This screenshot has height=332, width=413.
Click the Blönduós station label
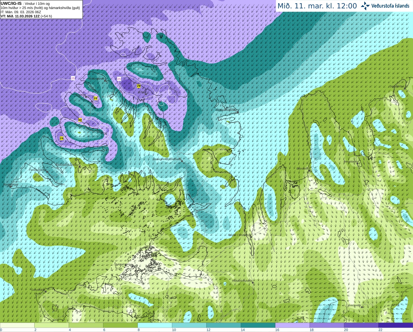coord(303,169)
